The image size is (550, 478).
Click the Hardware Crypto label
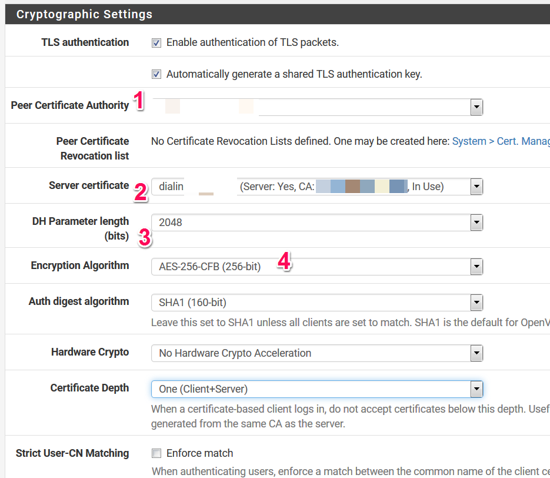[x=90, y=352]
